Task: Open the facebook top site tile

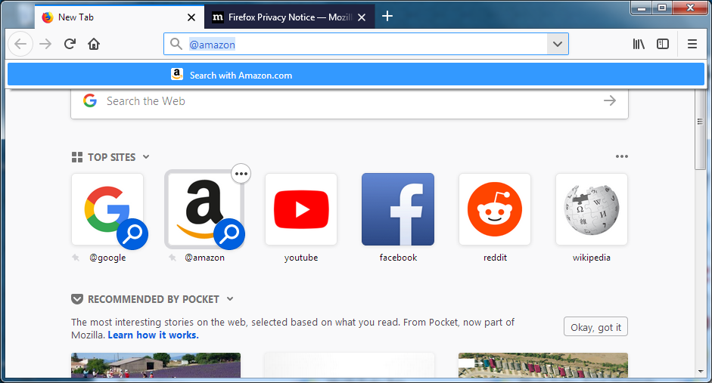Action: 398,209
